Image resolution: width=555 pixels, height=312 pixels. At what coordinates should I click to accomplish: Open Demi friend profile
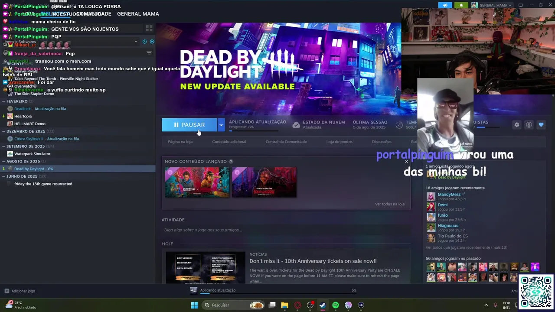tap(442, 205)
